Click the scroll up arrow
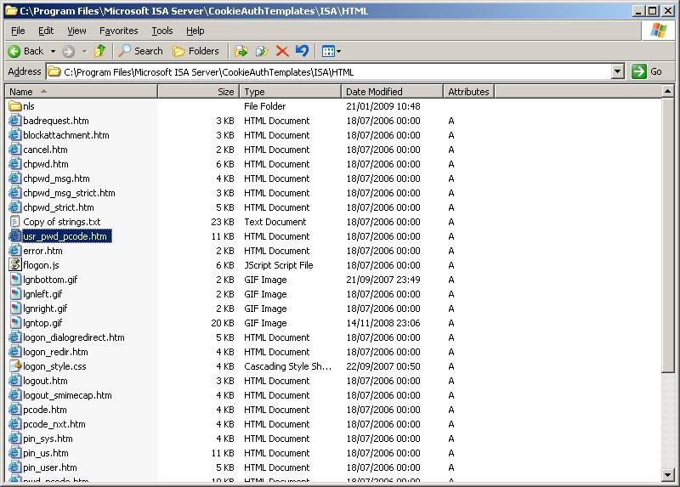The height and width of the screenshot is (487, 680). click(x=668, y=92)
